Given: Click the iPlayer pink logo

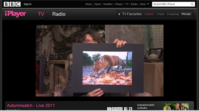Looking at the screenshot, I should point(15,14).
